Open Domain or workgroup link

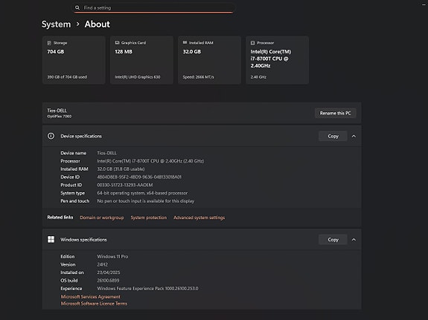tap(101, 218)
